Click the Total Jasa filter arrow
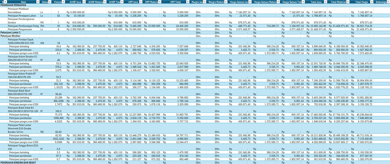Screen dimensions: 390x164 point(325,2)
